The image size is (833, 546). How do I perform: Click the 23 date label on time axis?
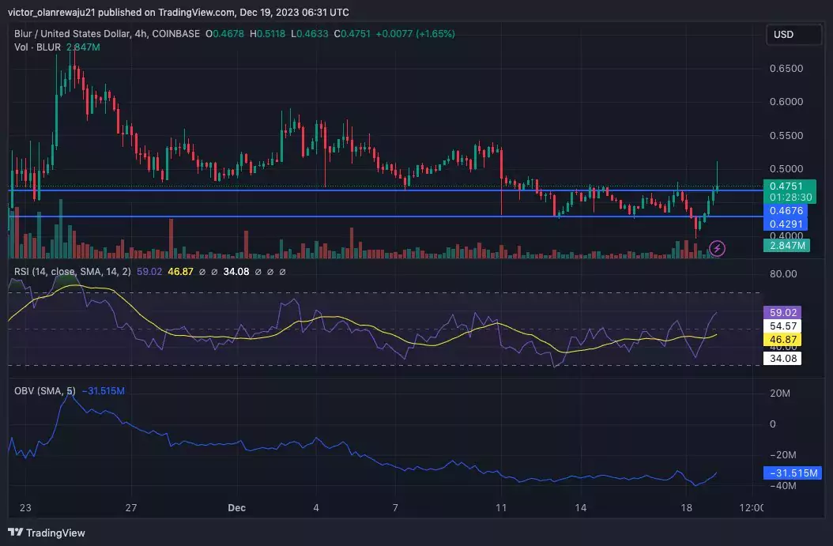[25, 508]
